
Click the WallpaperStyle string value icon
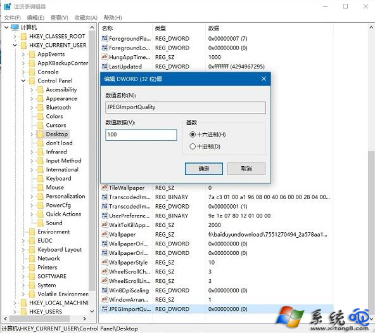click(x=105, y=263)
